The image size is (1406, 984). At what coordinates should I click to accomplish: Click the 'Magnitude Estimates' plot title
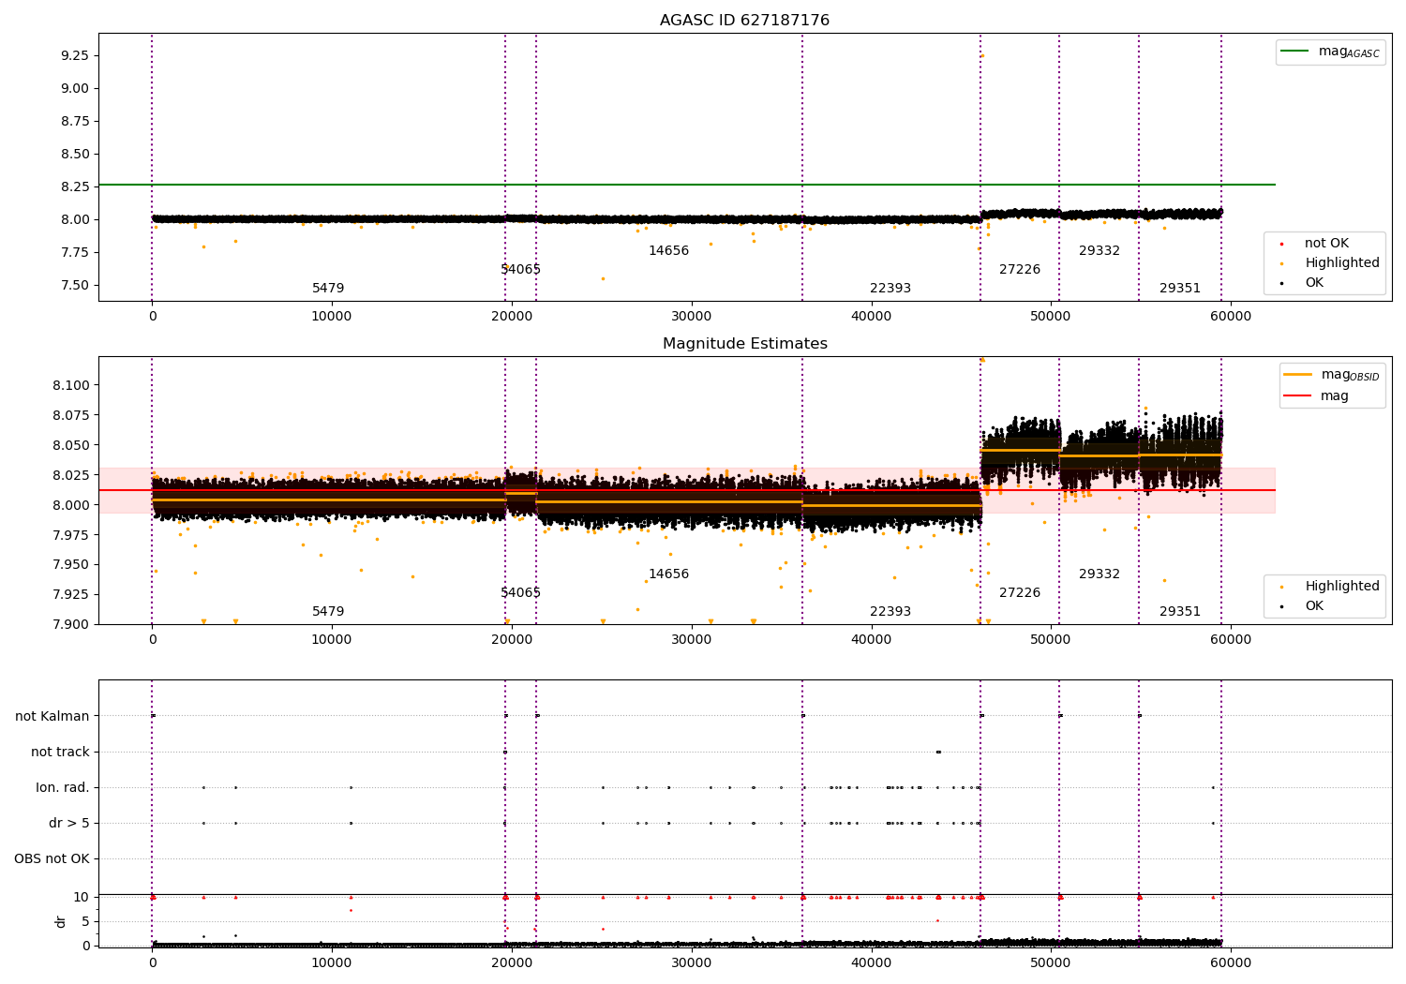point(744,344)
